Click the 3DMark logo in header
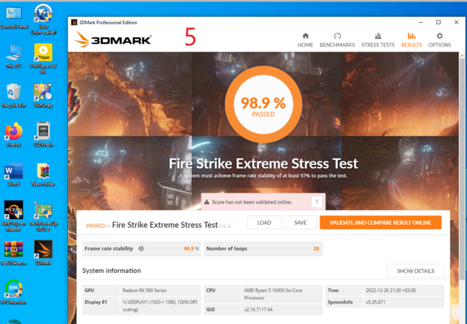The width and height of the screenshot is (467, 324). pos(113,39)
